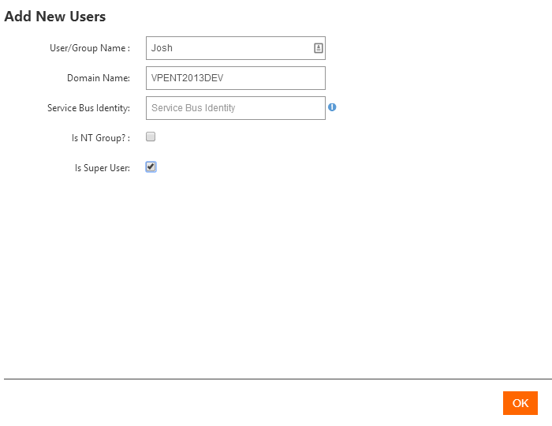The width and height of the screenshot is (552, 426).
Task: Click the contact card icon in name field
Action: click(x=318, y=48)
